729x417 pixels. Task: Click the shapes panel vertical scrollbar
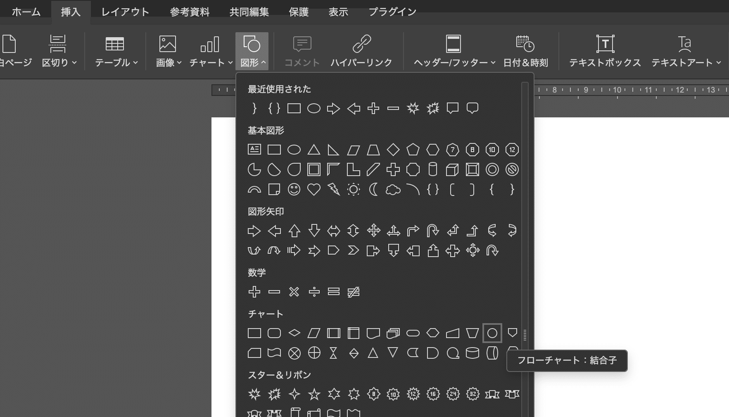pyautogui.click(x=525, y=248)
